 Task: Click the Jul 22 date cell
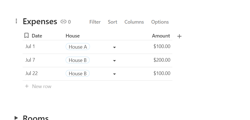[32, 74]
